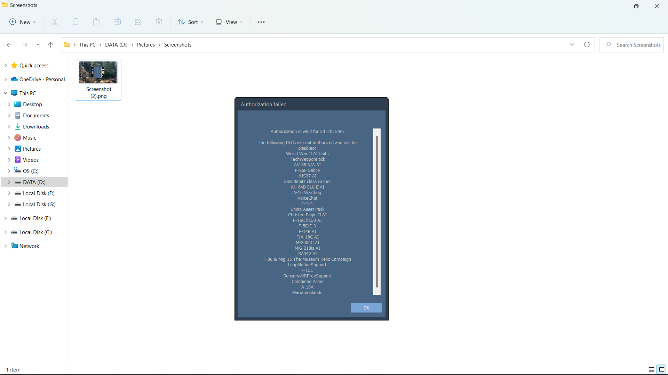Select Network in sidebar
The image size is (668, 375).
[29, 246]
